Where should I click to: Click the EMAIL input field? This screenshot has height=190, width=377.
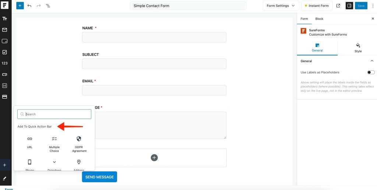[x=154, y=90]
